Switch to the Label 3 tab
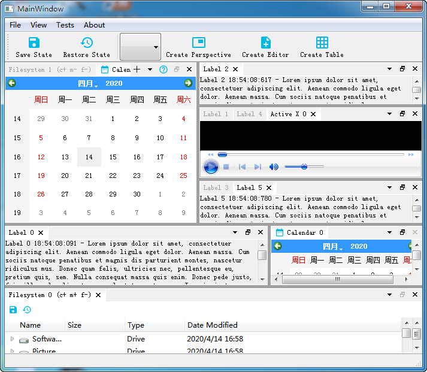 (x=216, y=187)
